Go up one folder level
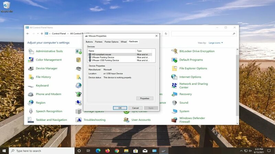The width and height of the screenshot is (275, 154). pos(42,34)
